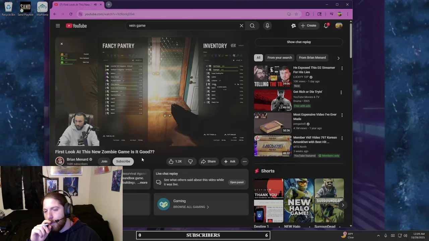The height and width of the screenshot is (241, 429).
Task: Open the Brian Menard channel name link
Action: click(x=77, y=160)
